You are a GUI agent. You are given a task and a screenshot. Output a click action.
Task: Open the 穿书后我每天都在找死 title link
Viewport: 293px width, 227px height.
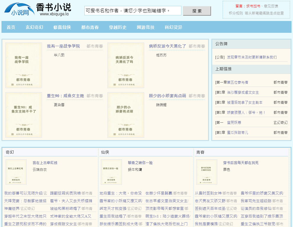(241, 163)
